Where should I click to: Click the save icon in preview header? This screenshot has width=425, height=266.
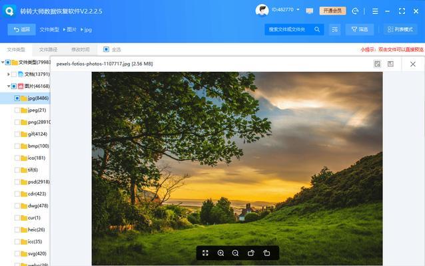point(390,64)
